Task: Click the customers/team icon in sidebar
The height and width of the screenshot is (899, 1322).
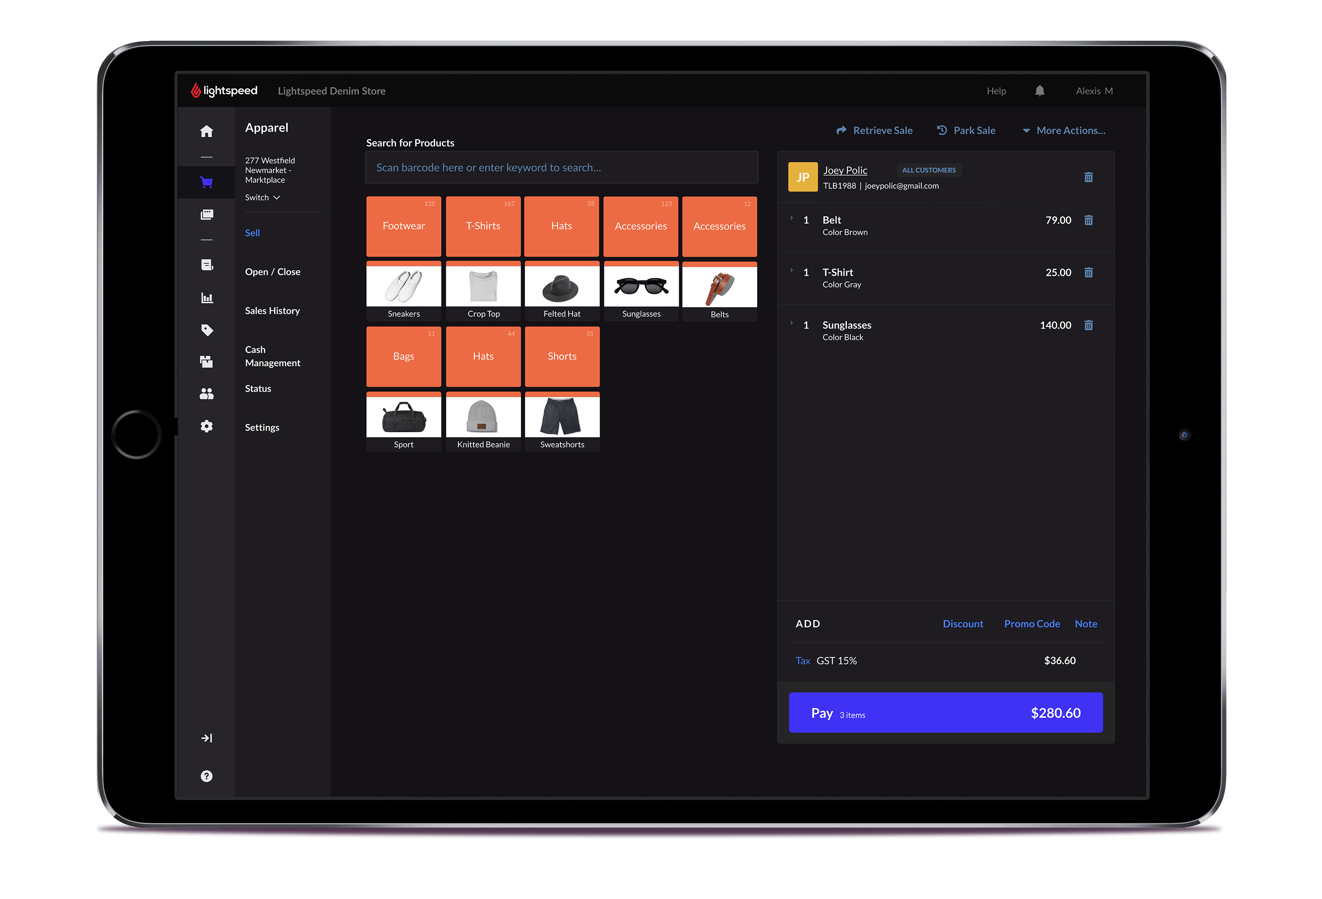Action: (205, 392)
